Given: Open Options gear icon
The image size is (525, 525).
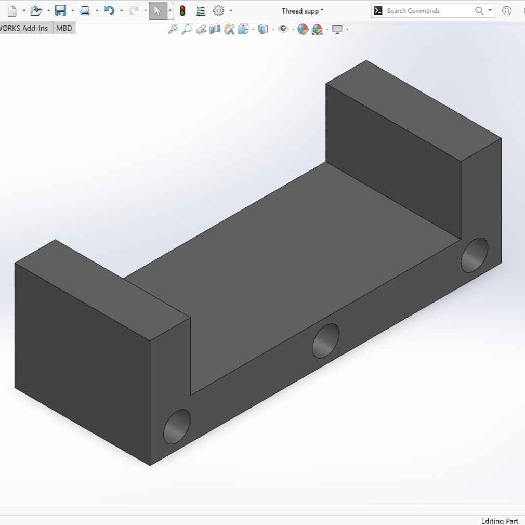Looking at the screenshot, I should (x=219, y=11).
